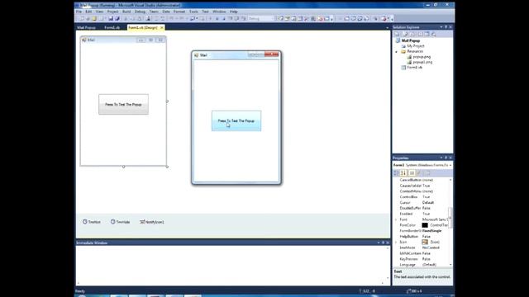Click the Properties scrollbar down arrow
This screenshot has width=529, height=297.
[450, 265]
